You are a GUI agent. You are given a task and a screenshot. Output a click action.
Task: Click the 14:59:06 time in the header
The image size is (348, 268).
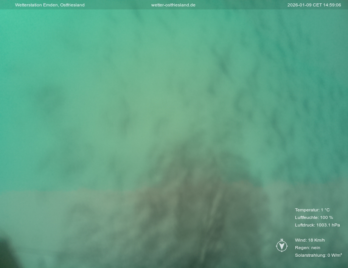pyautogui.click(x=332, y=5)
